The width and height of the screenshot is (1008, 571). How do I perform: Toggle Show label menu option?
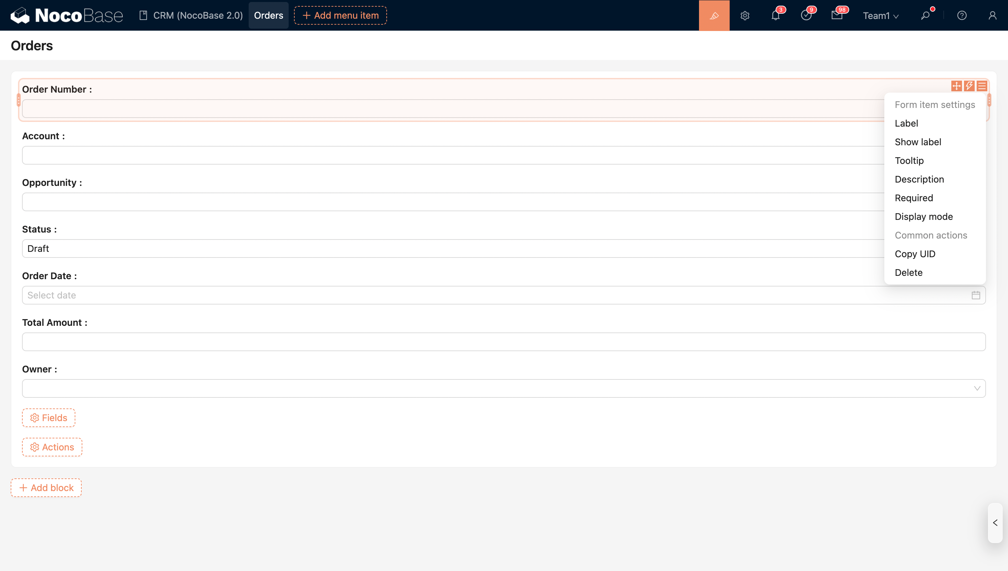tap(918, 142)
